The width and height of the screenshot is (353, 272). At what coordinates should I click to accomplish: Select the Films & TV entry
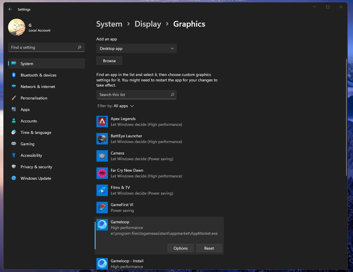[159, 190]
